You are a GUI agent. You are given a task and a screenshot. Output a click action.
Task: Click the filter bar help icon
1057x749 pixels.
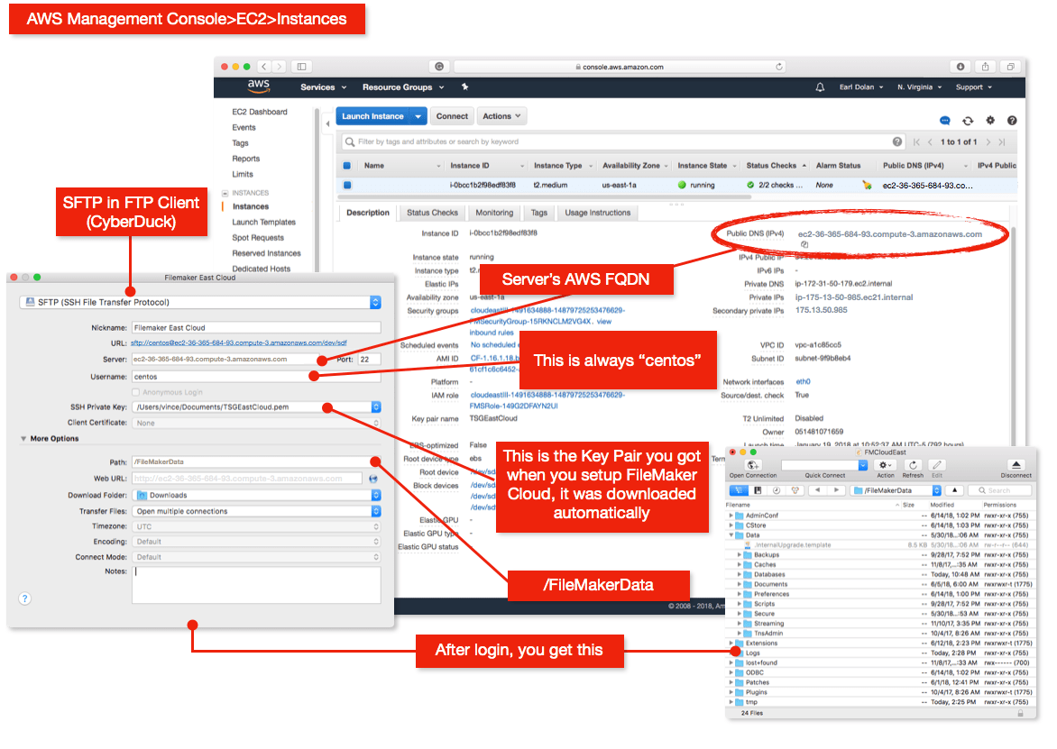(896, 142)
